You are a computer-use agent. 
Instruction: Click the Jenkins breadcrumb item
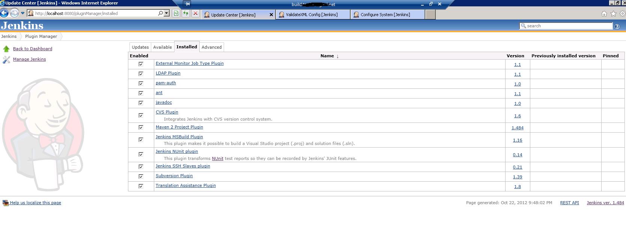(x=9, y=36)
